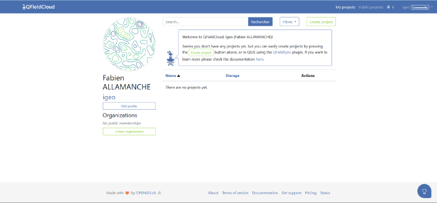437x203 pixels.
Task: Click the QFieldCloud logo
Action: click(38, 7)
